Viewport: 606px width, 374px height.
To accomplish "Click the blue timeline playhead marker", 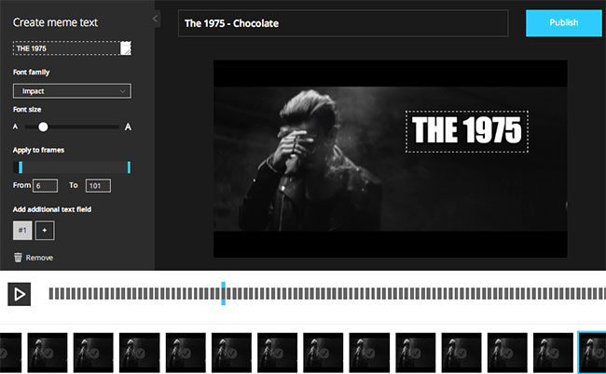I will click(224, 293).
